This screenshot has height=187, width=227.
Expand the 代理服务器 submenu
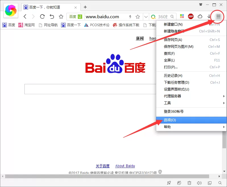pos(191,96)
